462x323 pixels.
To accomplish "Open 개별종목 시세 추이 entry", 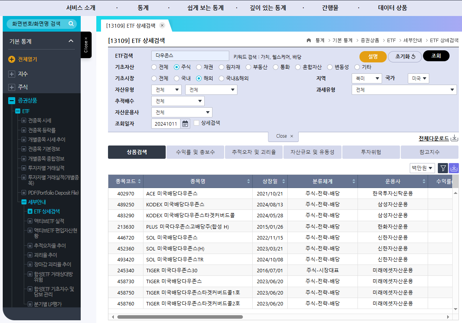I will coord(46,139).
